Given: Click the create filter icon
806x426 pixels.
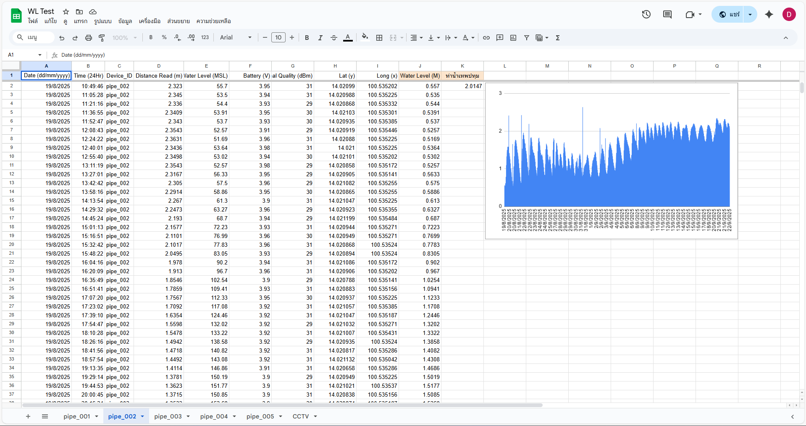Looking at the screenshot, I should [x=526, y=38].
